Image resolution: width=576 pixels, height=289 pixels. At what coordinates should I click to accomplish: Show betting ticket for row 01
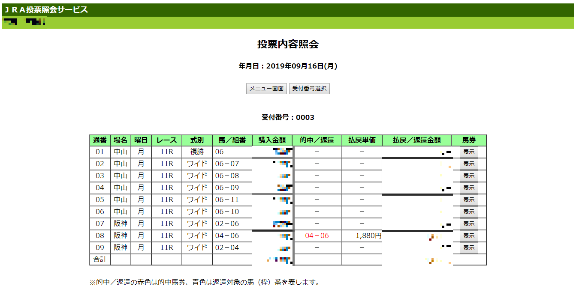469,152
